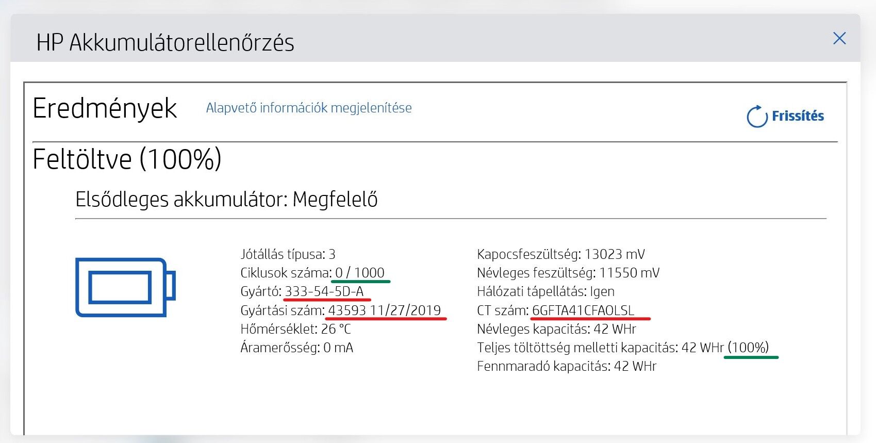Click the Frissítés button label
876x443 pixels.
pos(798,116)
